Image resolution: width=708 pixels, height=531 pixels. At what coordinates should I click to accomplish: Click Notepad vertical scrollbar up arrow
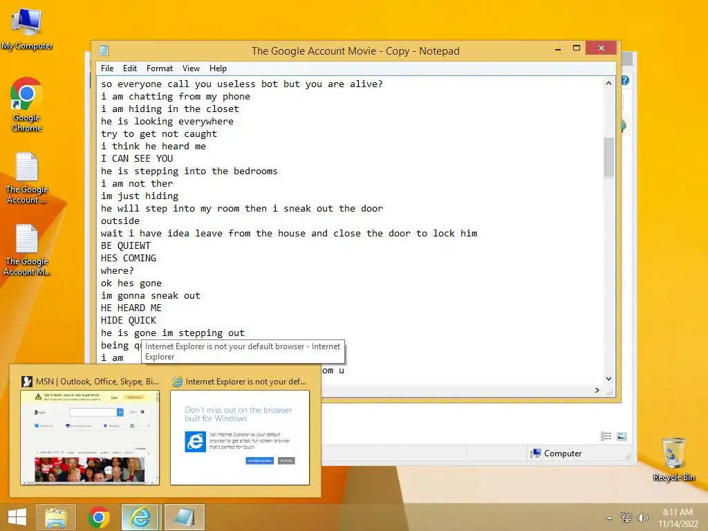tap(608, 83)
